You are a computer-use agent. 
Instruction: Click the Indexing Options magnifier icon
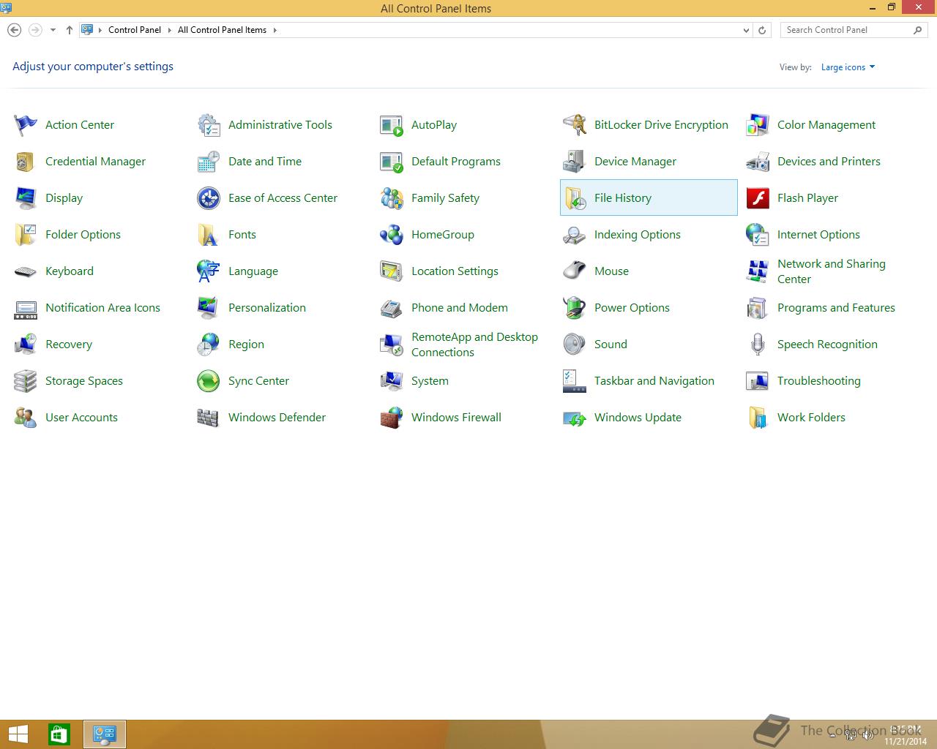575,235
